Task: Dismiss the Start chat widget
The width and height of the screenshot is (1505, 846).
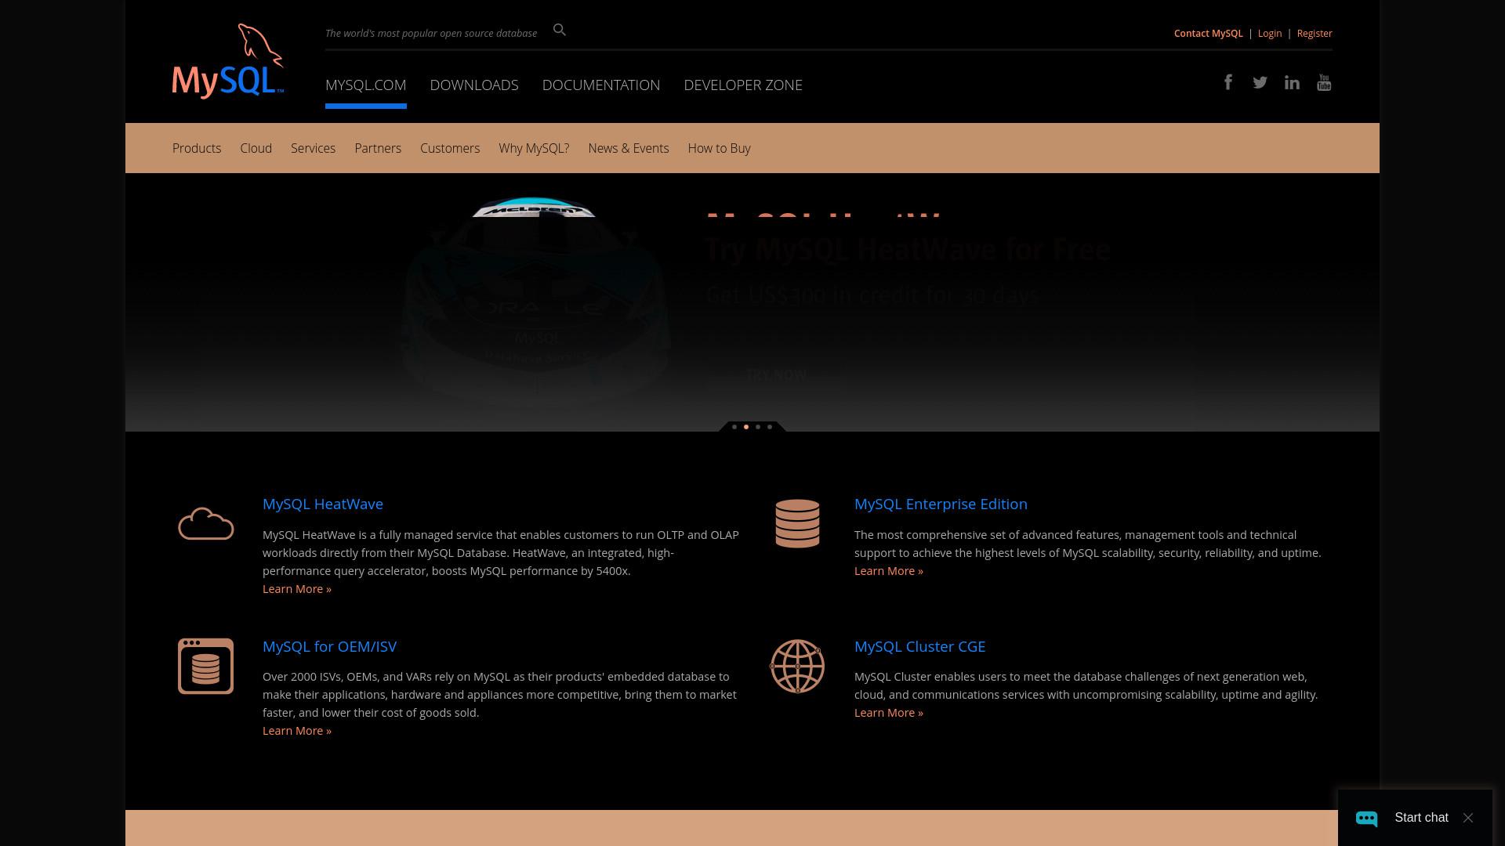Action: (1468, 818)
